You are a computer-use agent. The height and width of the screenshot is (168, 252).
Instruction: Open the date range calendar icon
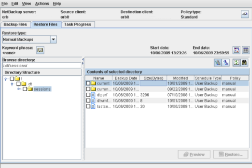coord(236,50)
